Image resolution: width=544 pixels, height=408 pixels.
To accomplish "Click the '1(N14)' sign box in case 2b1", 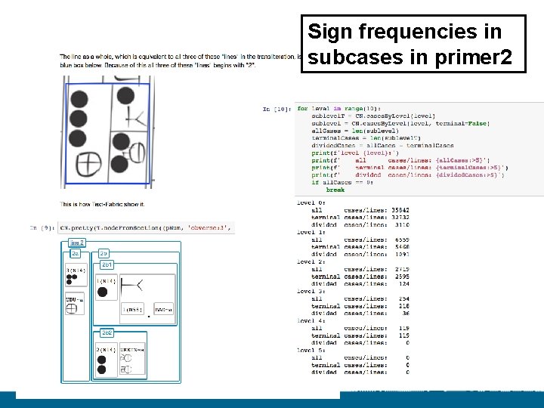I will (x=107, y=287).
